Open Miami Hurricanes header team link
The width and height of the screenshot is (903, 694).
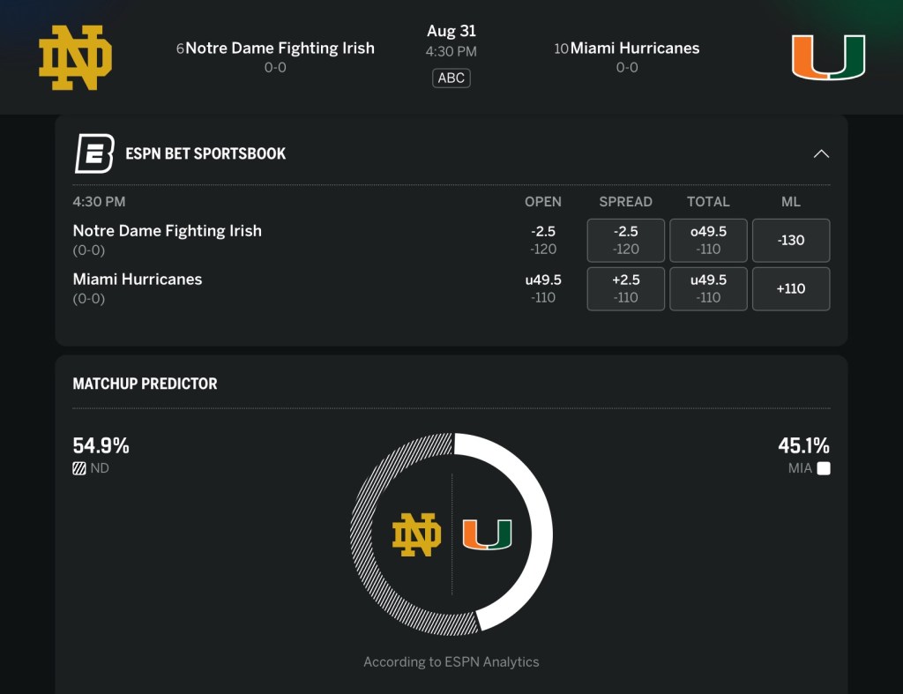point(634,49)
